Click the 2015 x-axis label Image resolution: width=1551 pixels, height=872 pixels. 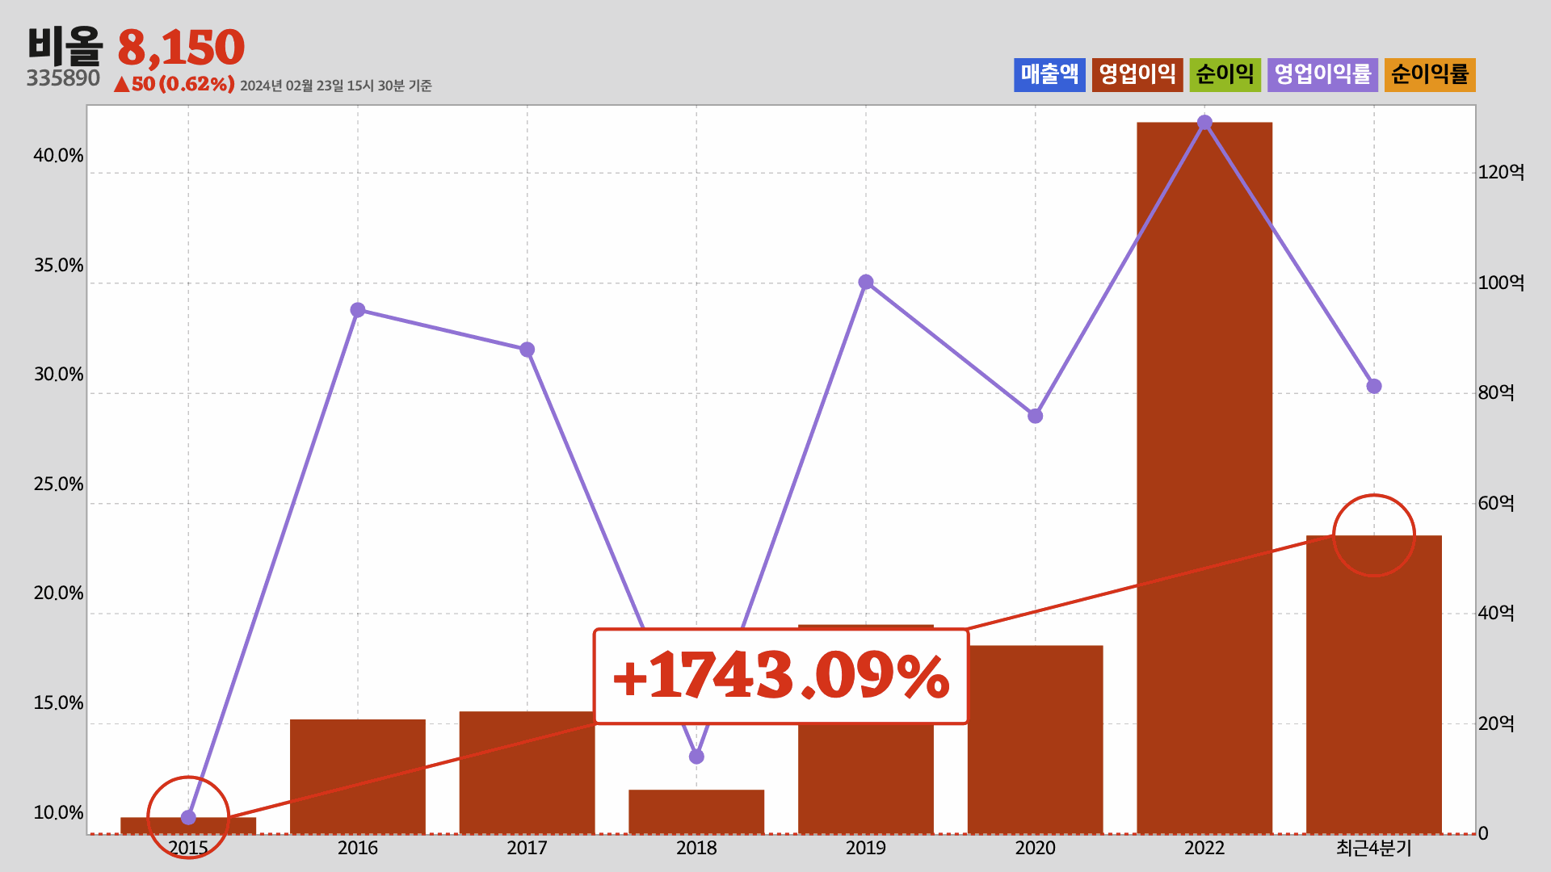[188, 848]
